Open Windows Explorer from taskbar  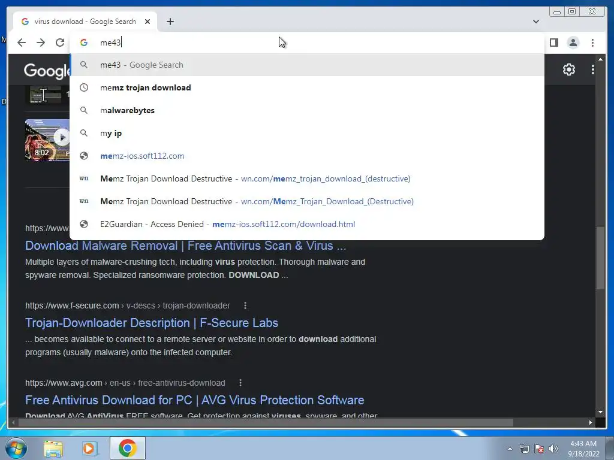[53, 448]
